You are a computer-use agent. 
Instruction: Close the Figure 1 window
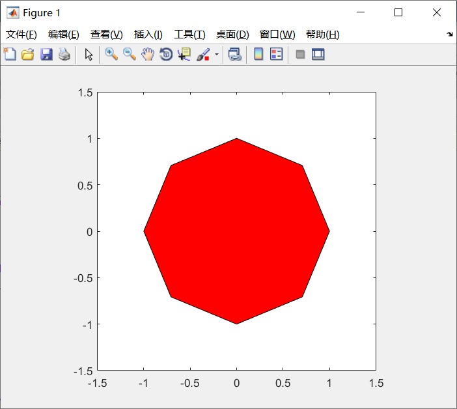coord(437,12)
